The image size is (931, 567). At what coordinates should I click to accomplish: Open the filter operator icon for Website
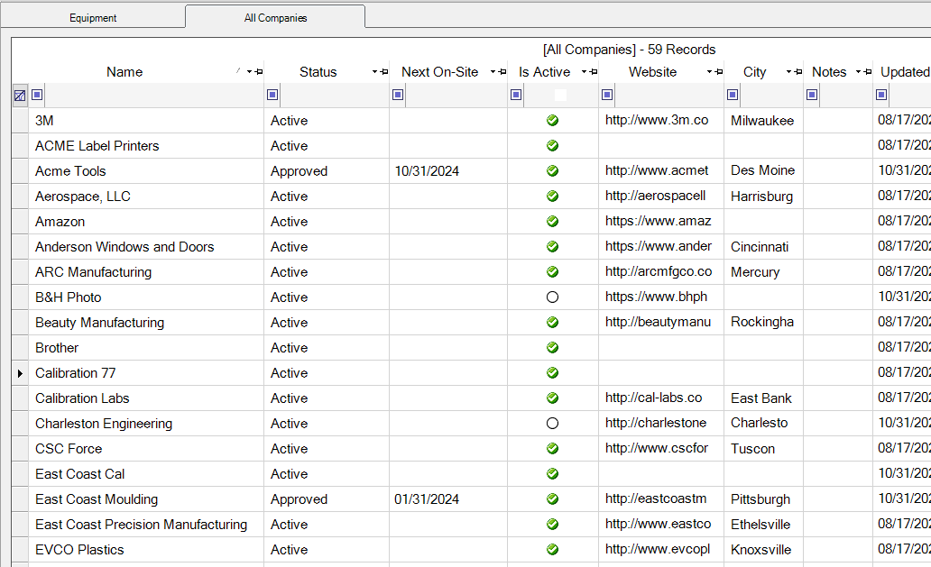607,95
